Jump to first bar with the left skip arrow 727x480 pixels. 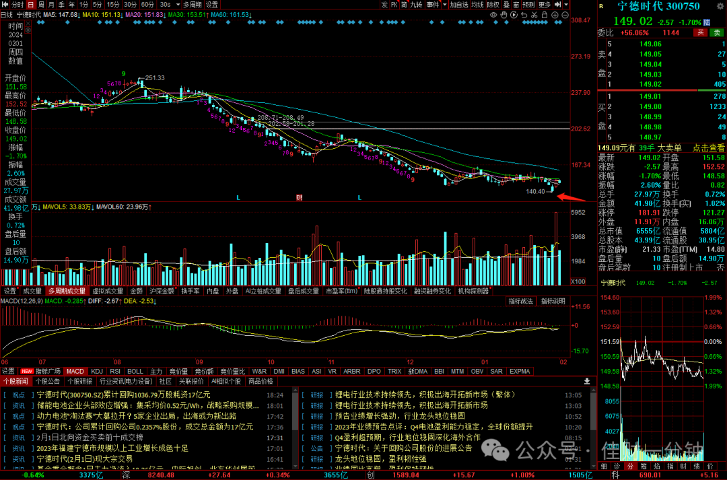coord(5,5)
